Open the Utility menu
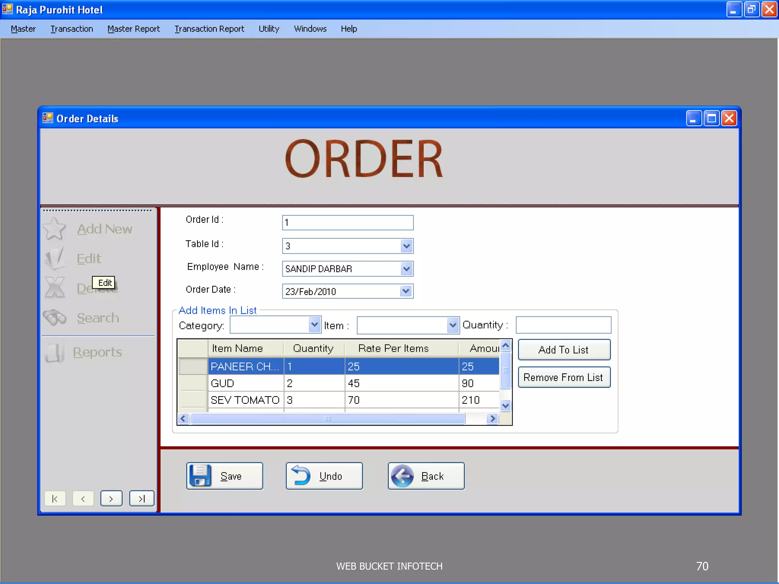Viewport: 779px width, 584px height. (269, 29)
